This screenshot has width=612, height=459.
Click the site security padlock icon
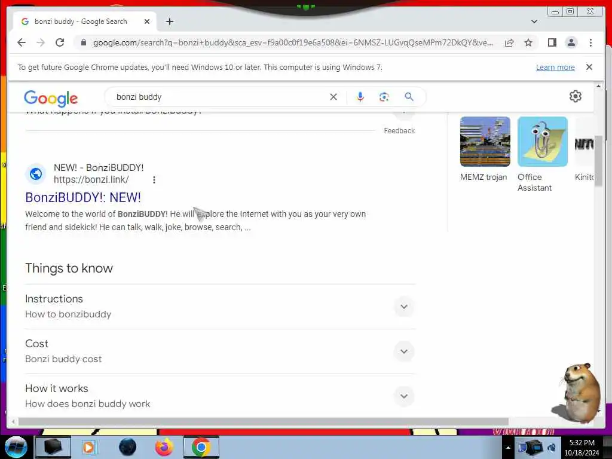click(x=83, y=42)
